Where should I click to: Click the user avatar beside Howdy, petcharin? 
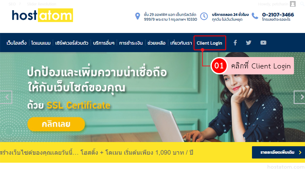click(293, 4)
